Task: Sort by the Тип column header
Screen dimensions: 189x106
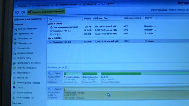Action: 113,18
